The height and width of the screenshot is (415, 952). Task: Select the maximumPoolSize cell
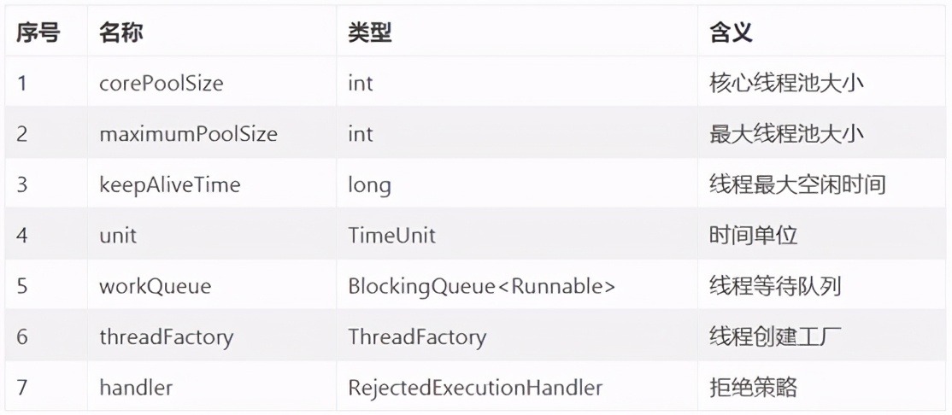pyautogui.click(x=188, y=134)
